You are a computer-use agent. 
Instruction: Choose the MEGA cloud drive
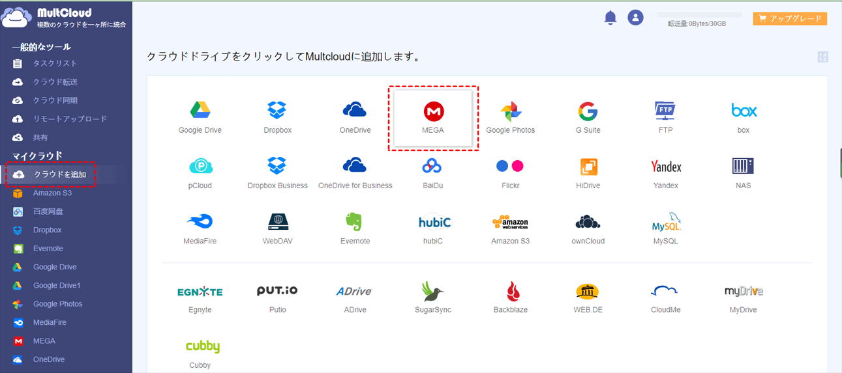tap(432, 118)
